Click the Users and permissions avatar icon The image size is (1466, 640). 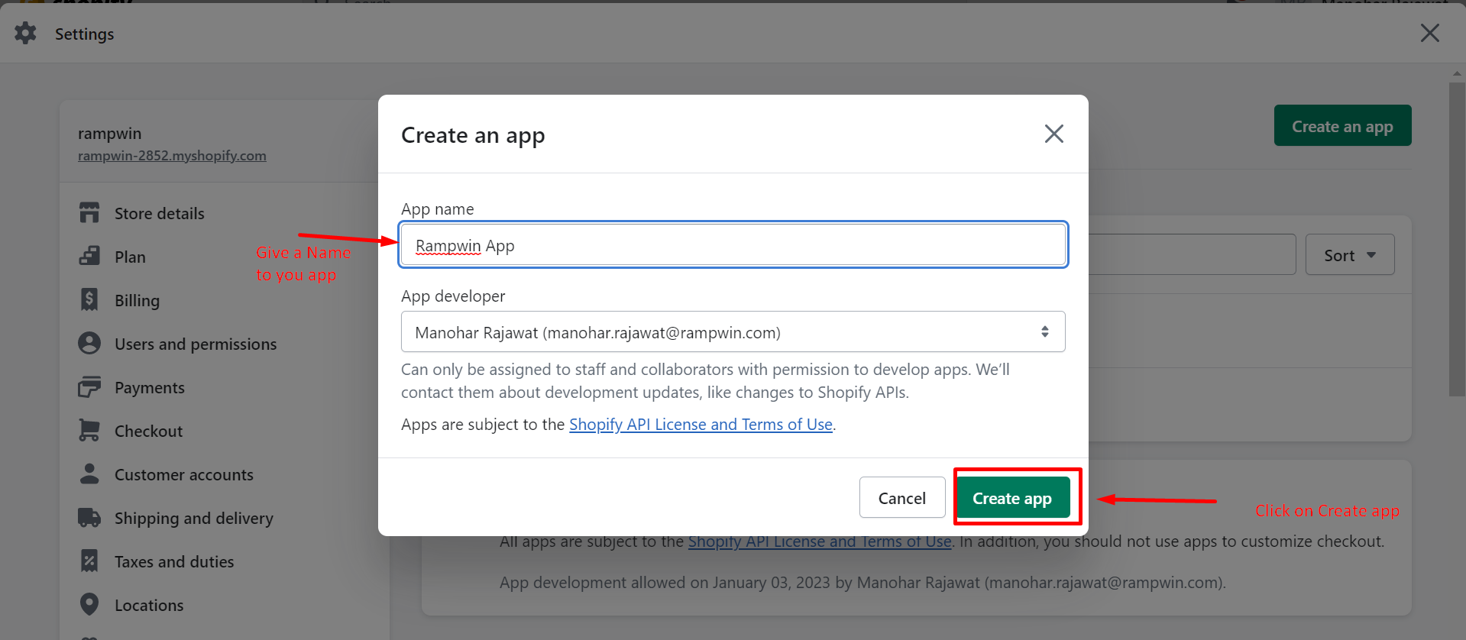[89, 344]
